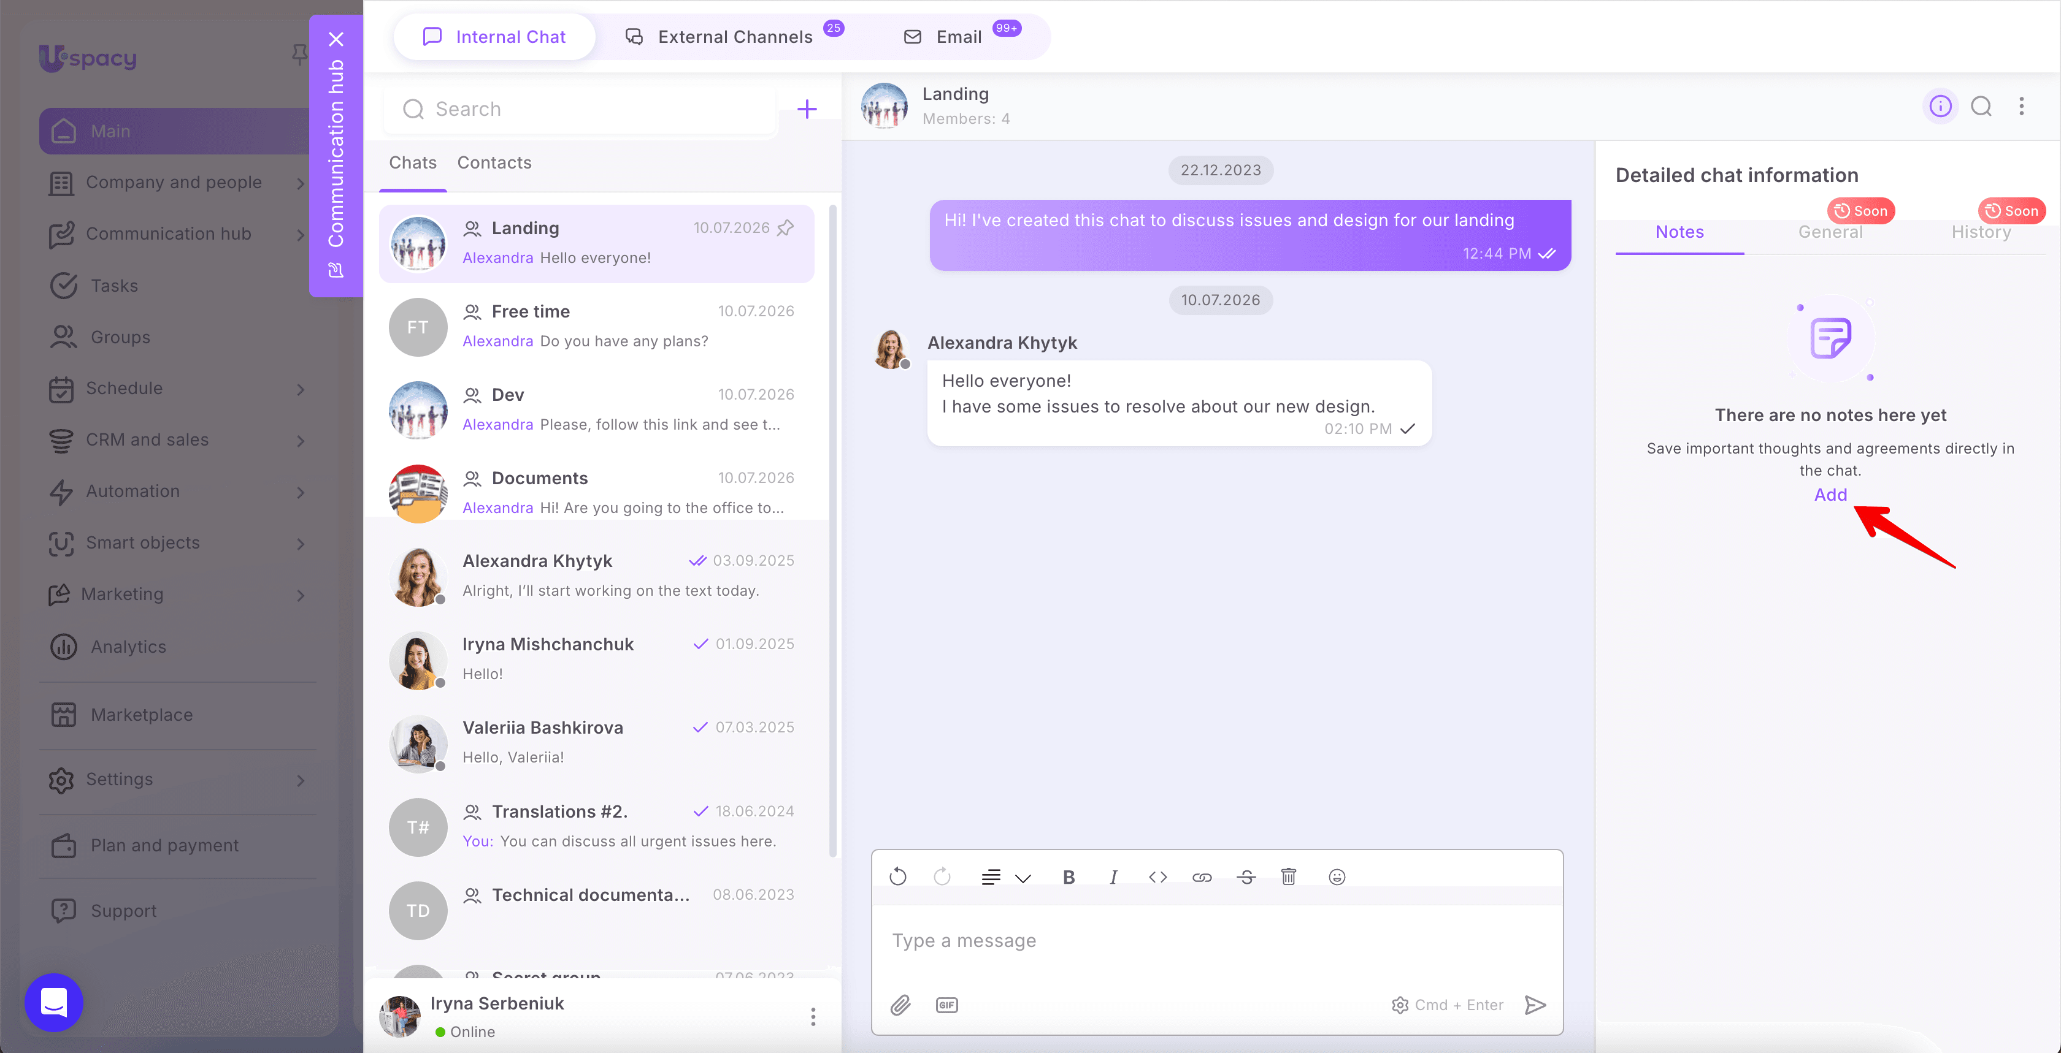Expand CRM and sales submenu
2061x1053 pixels.
pyautogui.click(x=301, y=441)
